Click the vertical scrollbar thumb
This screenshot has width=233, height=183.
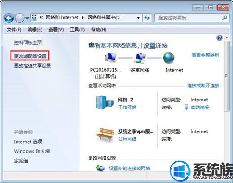point(227,76)
